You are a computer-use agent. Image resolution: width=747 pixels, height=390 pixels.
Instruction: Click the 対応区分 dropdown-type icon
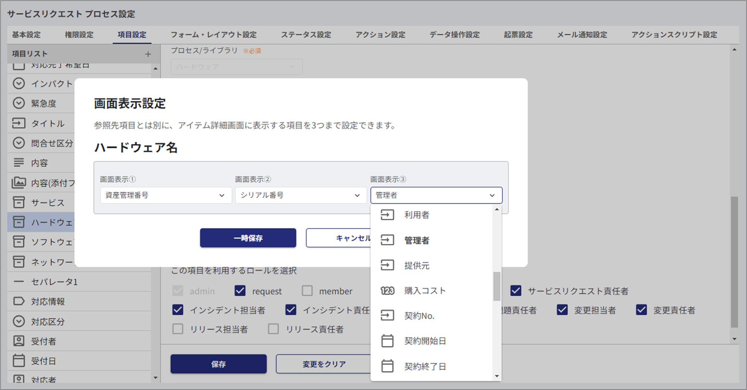[x=19, y=321]
